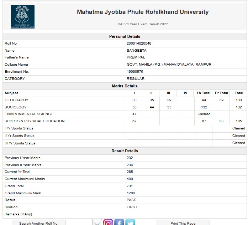Open the Twitter share icon
This screenshot has width=248, height=225.
click(130, 222)
